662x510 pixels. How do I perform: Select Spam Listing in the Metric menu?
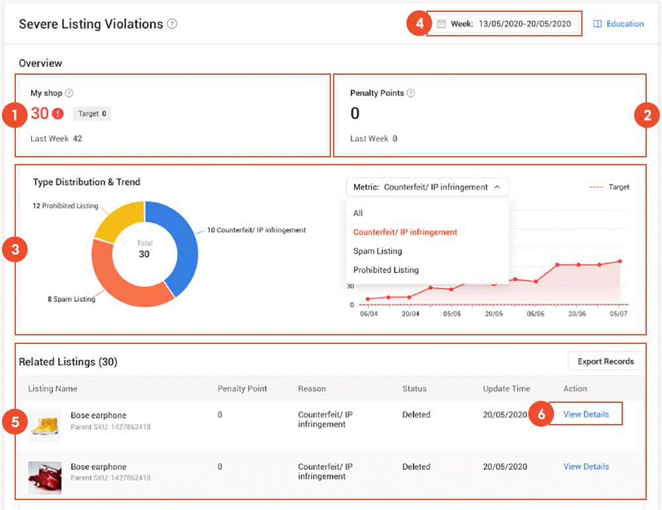pos(377,251)
